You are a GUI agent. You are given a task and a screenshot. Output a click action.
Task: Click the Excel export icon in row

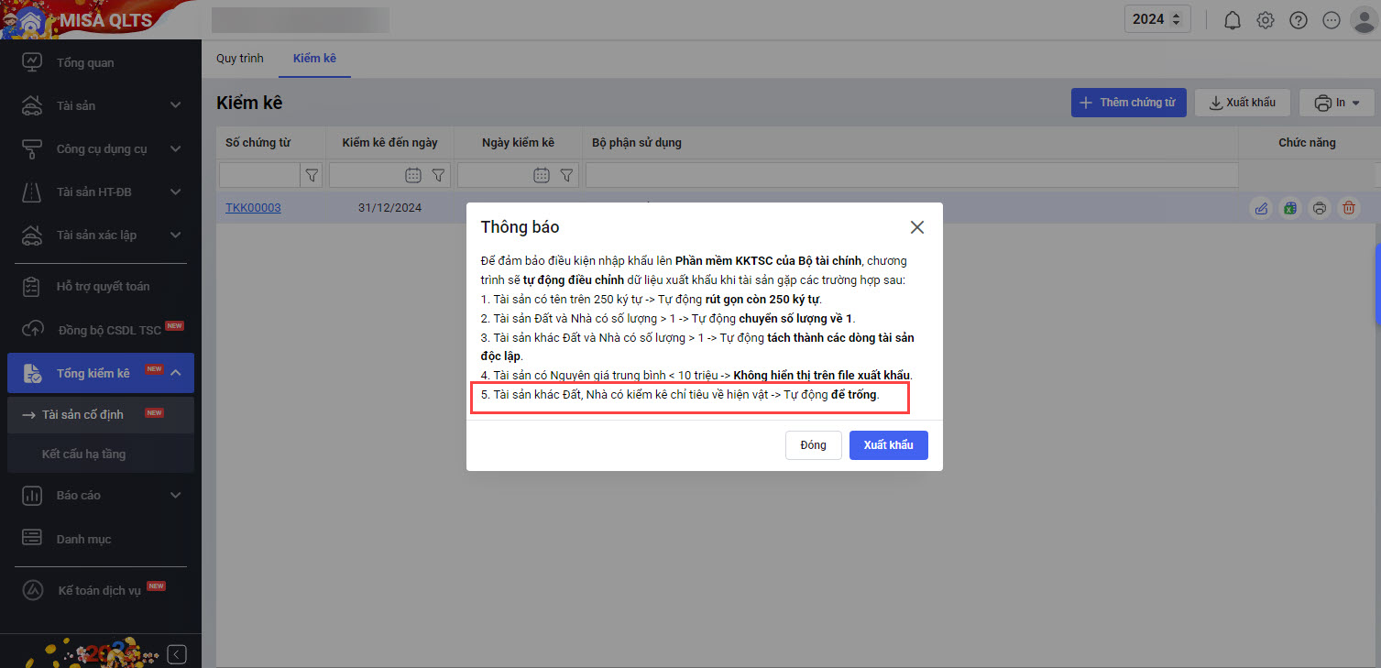[1290, 208]
